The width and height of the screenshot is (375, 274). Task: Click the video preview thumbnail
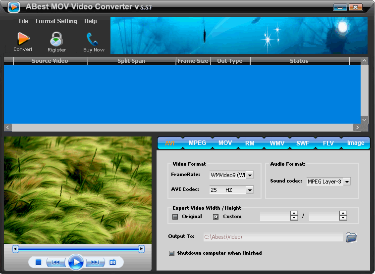point(78,190)
